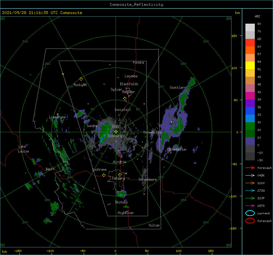Click the Airdrie city label
273x255 pixels.
coord(120,162)
